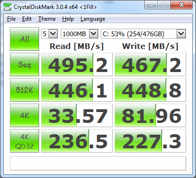Minimize the CrystalDiskMark window
This screenshot has width=196, height=178.
point(151,6)
